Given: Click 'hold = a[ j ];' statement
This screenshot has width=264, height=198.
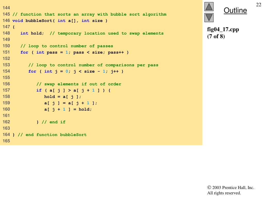Looking at the screenshot, I should [63, 97].
